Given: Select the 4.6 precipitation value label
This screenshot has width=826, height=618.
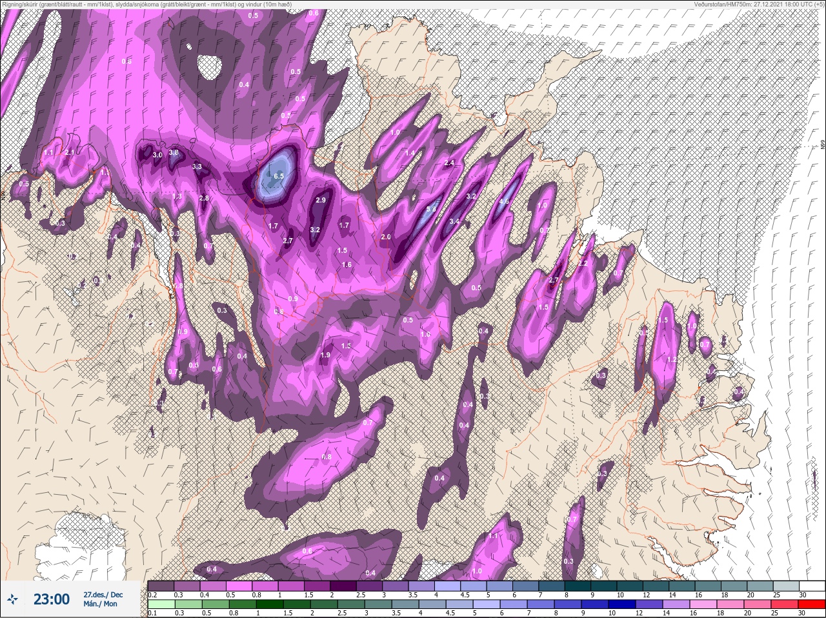Looking at the screenshot, I should (x=504, y=201).
